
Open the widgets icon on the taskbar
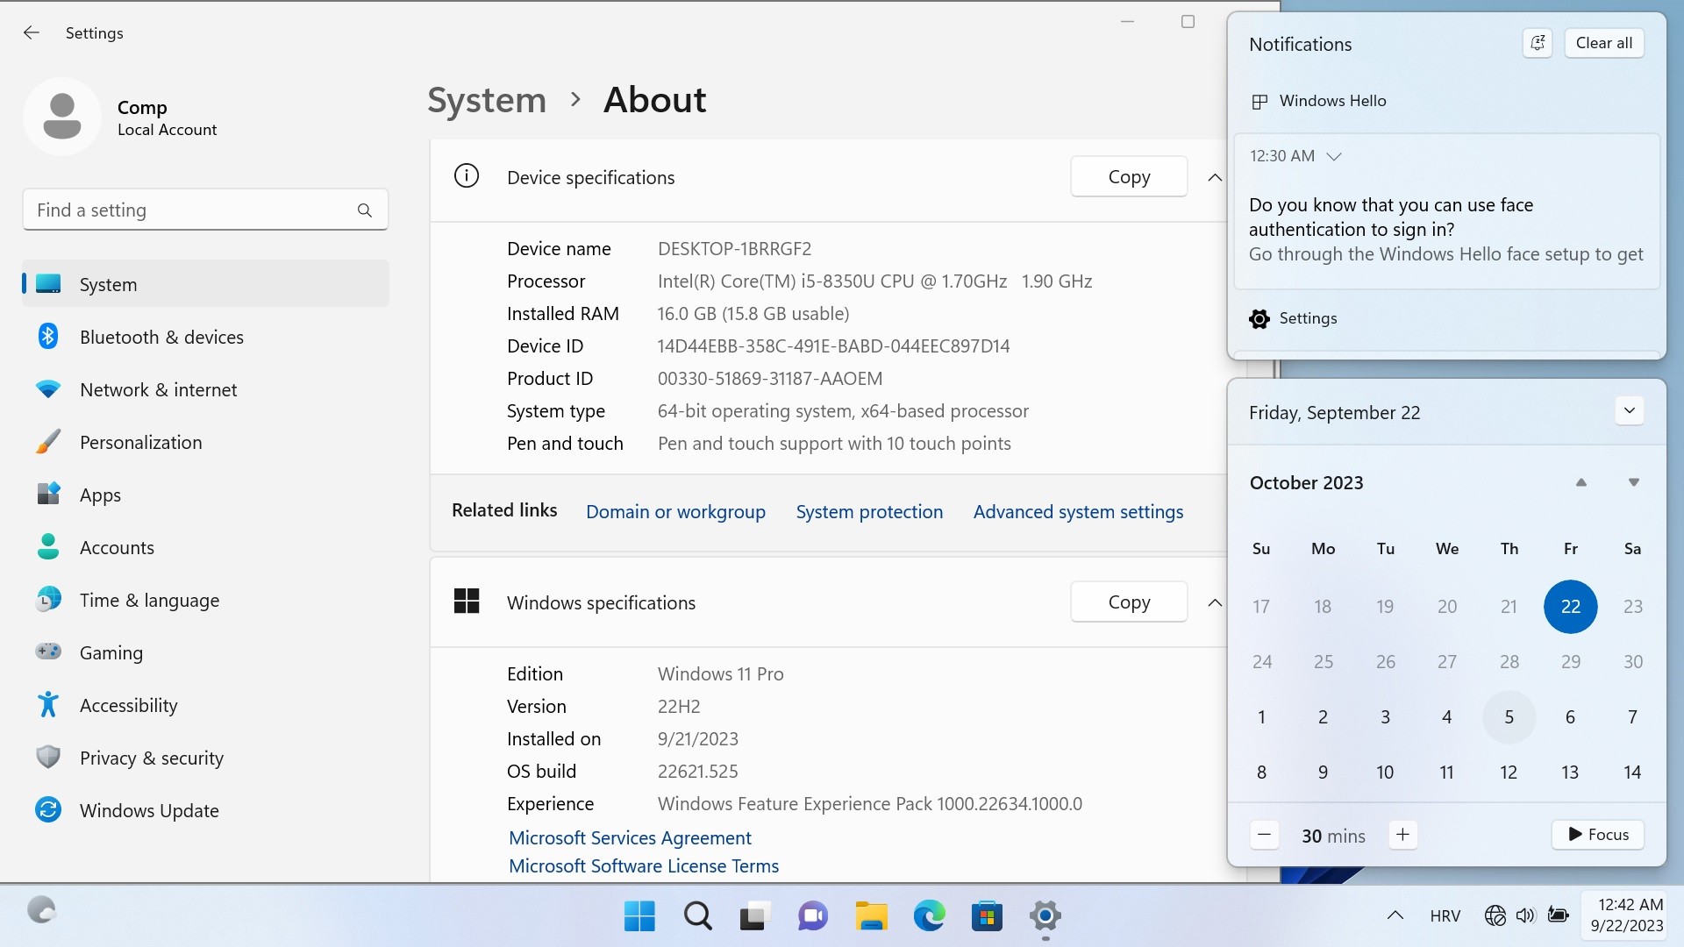[x=41, y=910]
